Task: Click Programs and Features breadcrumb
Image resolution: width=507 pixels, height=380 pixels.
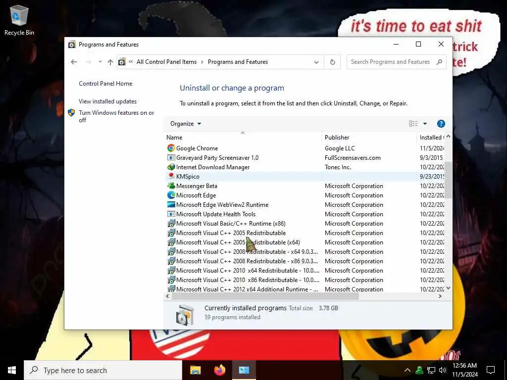Action: (x=238, y=62)
